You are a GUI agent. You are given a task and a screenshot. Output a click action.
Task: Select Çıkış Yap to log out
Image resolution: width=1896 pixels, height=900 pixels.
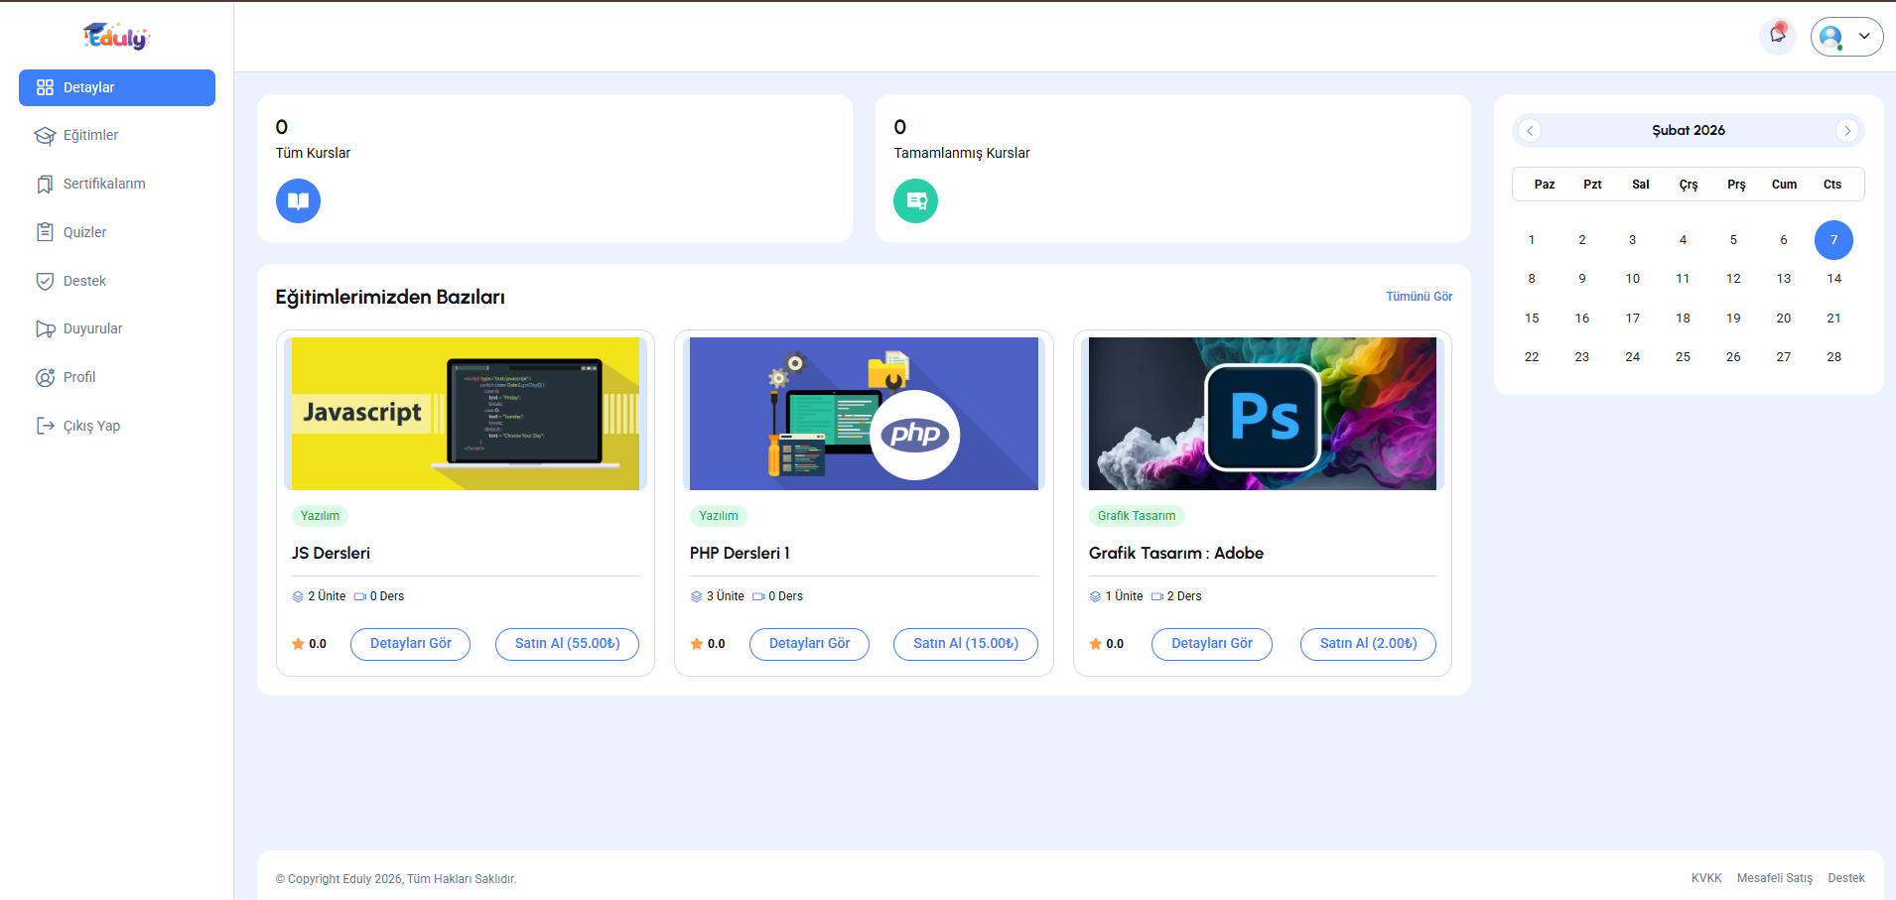(91, 426)
